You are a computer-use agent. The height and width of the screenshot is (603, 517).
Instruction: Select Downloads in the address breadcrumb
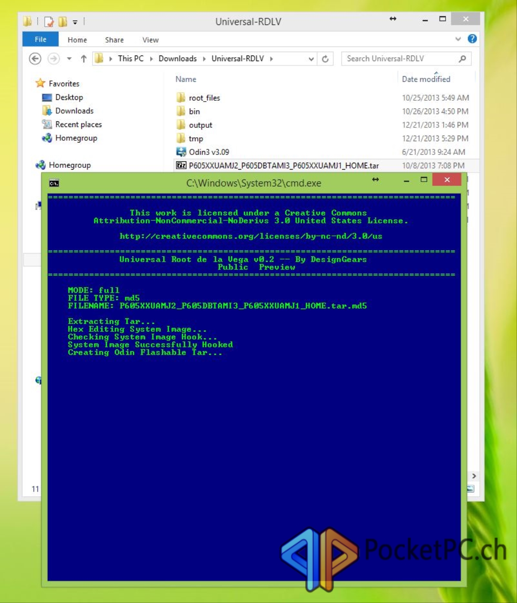coord(177,59)
